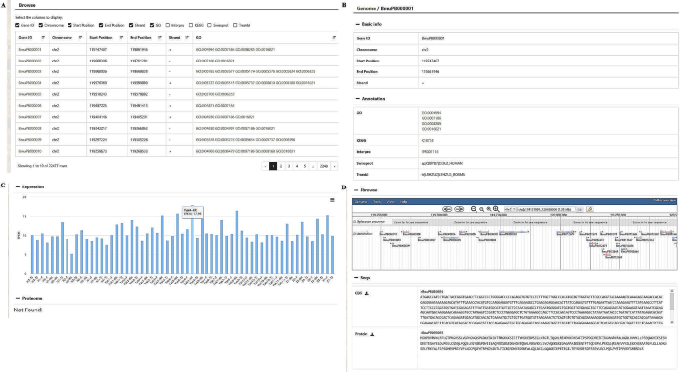Uncheck the Chromosome column checkbox

[x=41, y=25]
